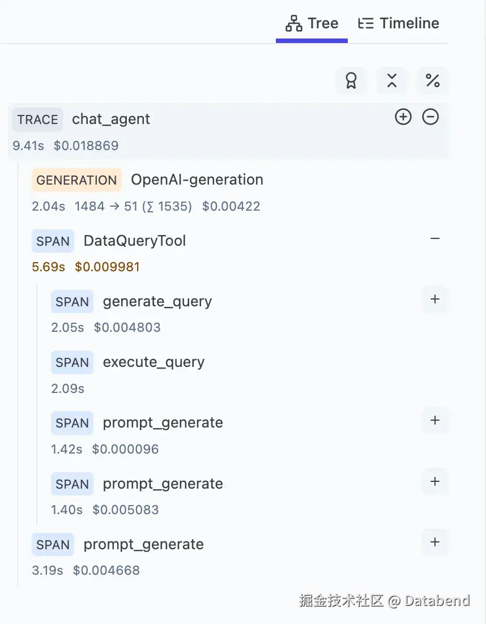
Task: Expand the generate_query span
Action: 435,299
